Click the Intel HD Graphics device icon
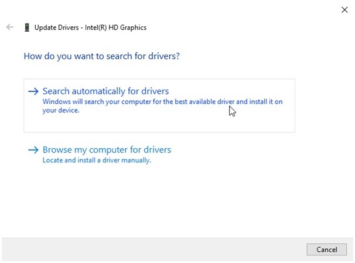 pyautogui.click(x=27, y=28)
